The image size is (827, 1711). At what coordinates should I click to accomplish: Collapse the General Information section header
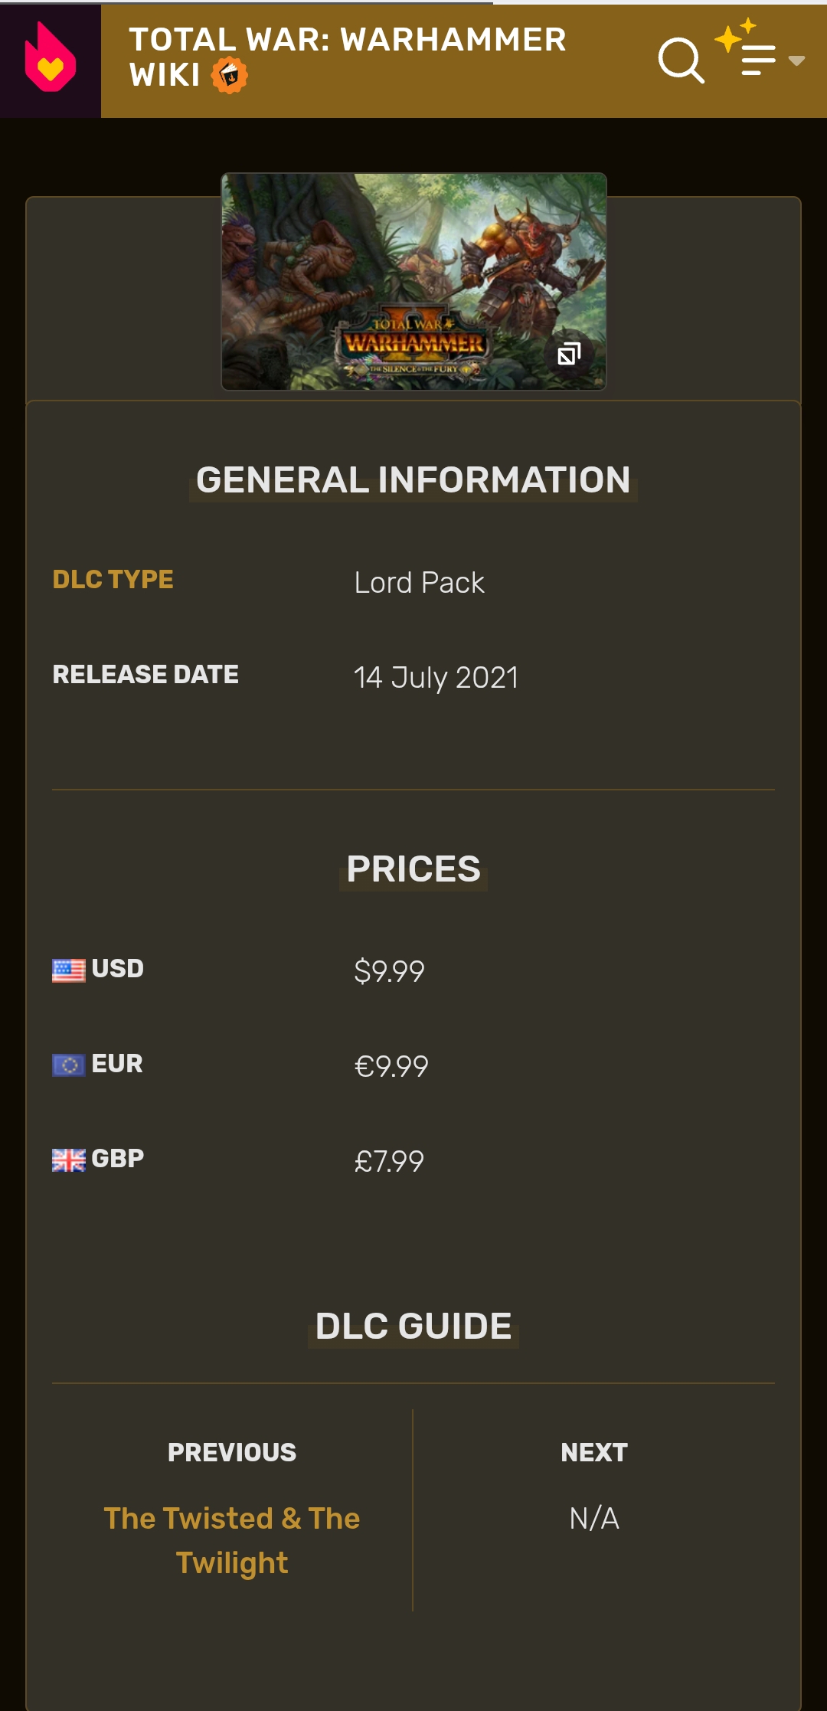pos(413,480)
